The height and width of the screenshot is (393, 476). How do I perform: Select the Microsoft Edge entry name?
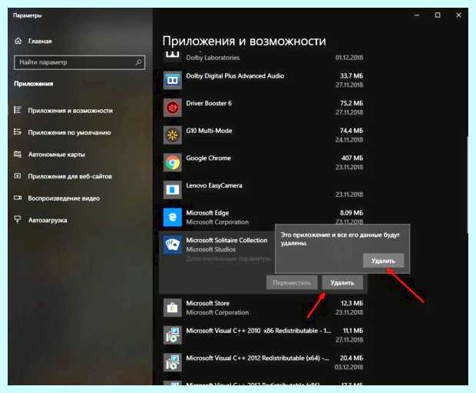(x=207, y=212)
